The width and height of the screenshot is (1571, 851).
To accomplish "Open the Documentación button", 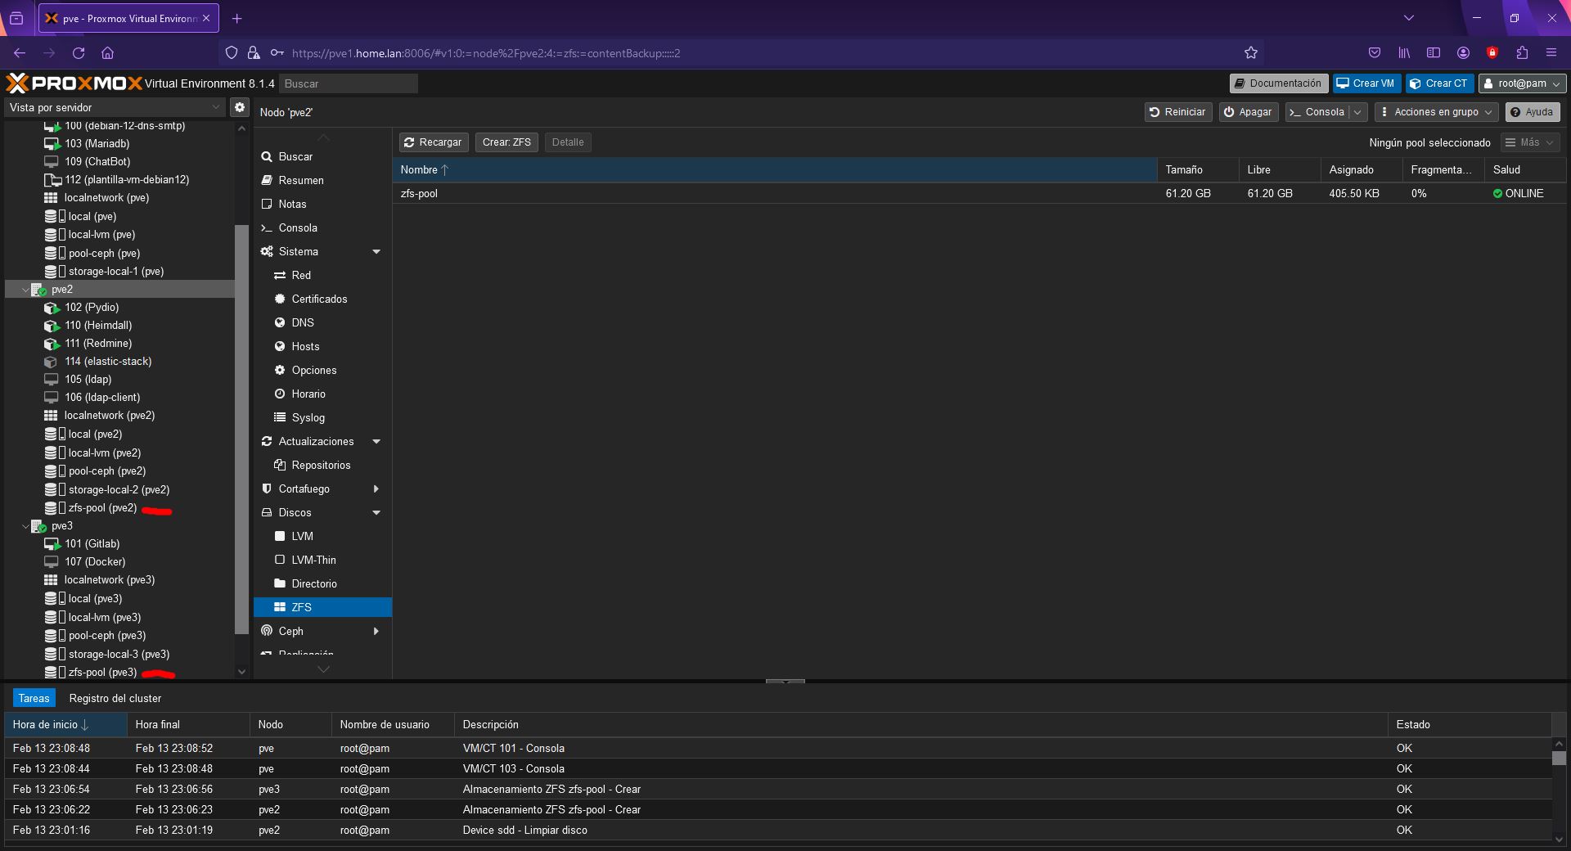I will pyautogui.click(x=1278, y=83).
